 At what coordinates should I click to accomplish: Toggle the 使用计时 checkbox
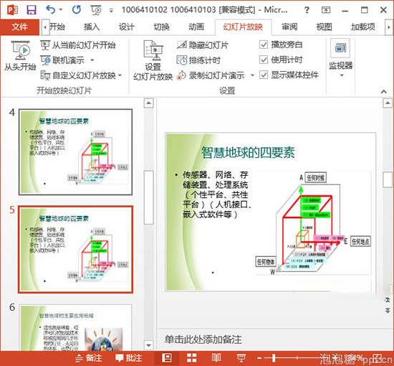pyautogui.click(x=264, y=60)
